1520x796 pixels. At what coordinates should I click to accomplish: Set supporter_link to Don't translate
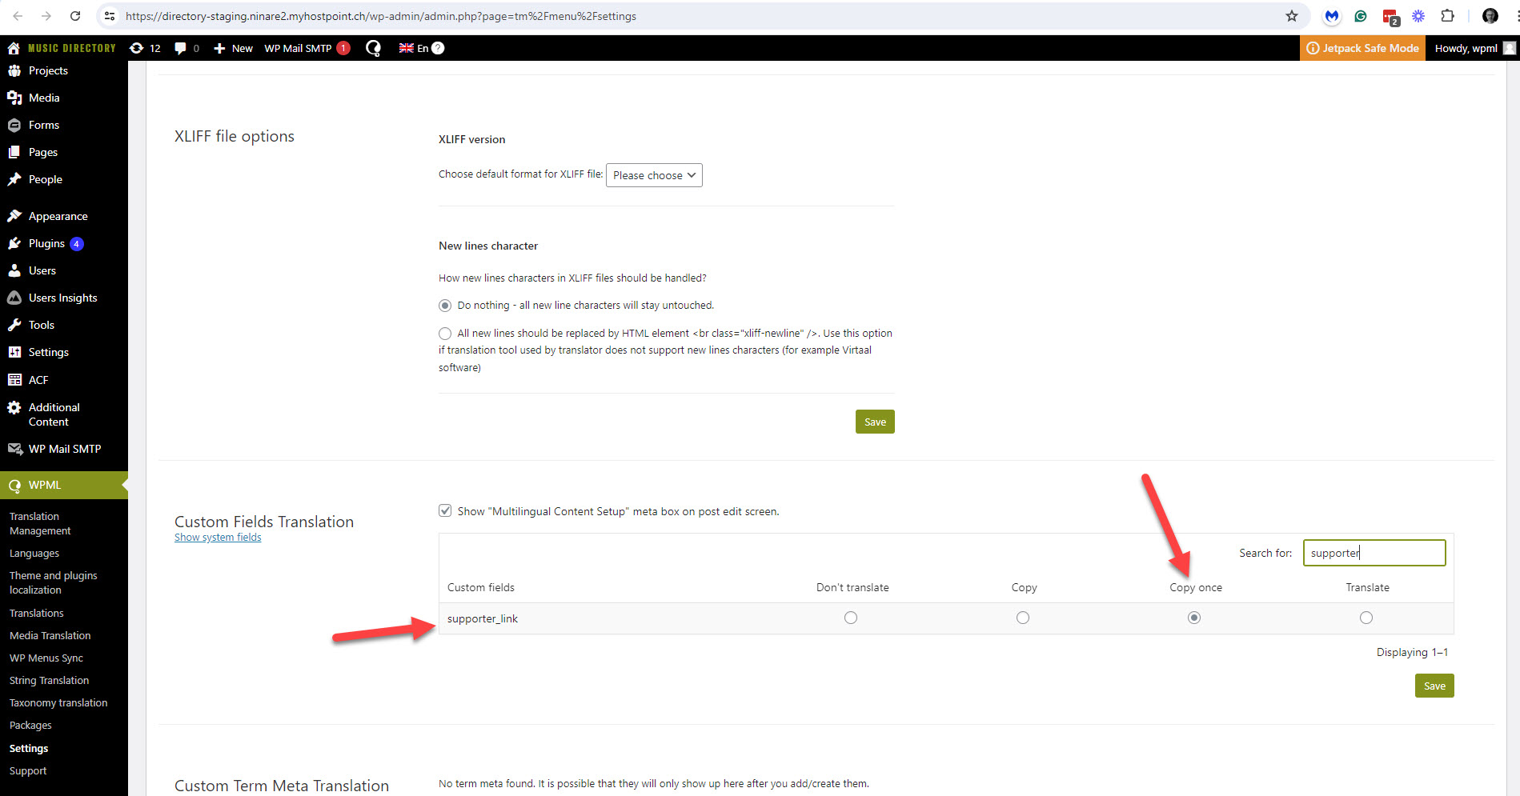(x=851, y=618)
